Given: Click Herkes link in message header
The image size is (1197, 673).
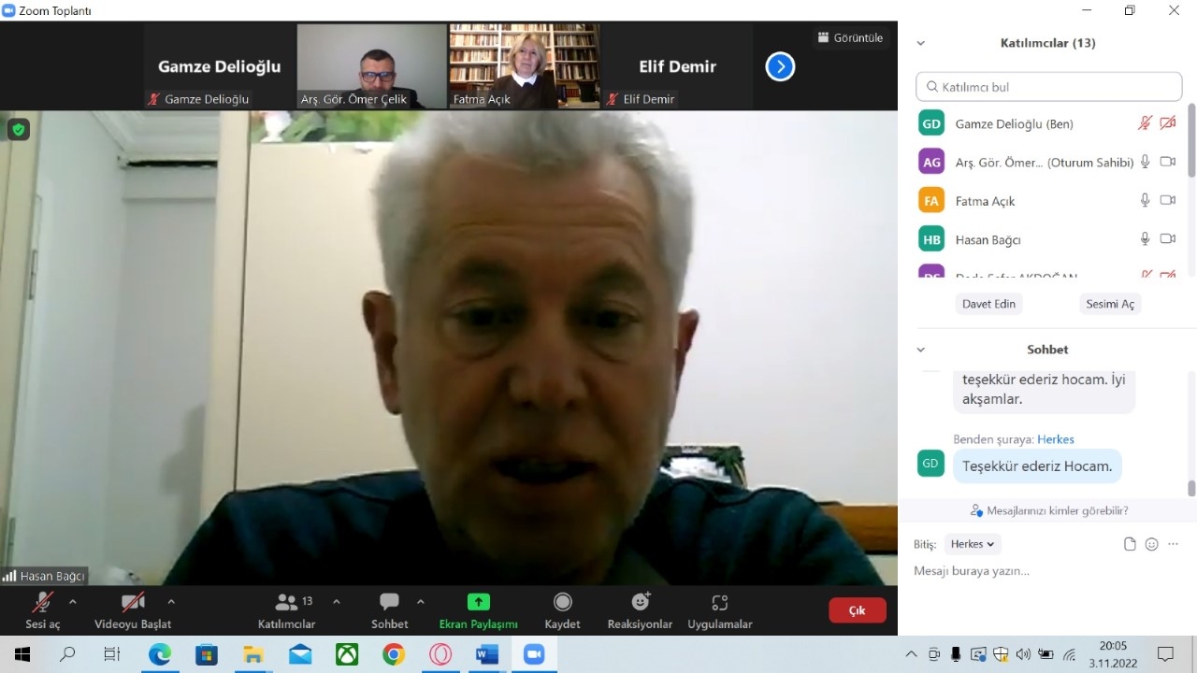Looking at the screenshot, I should click(x=1056, y=439).
